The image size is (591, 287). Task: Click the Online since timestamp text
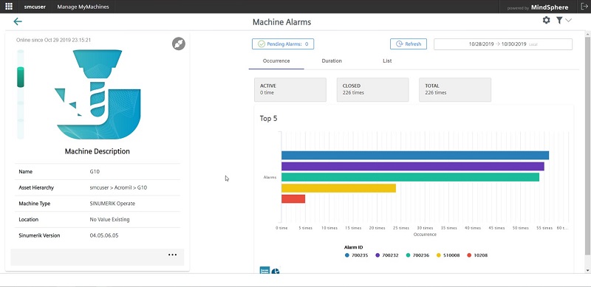coord(53,40)
